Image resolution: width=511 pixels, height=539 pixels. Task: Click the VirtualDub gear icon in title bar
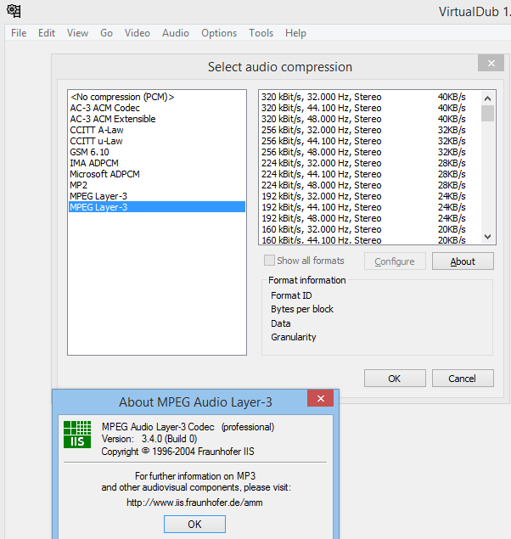tap(14, 11)
